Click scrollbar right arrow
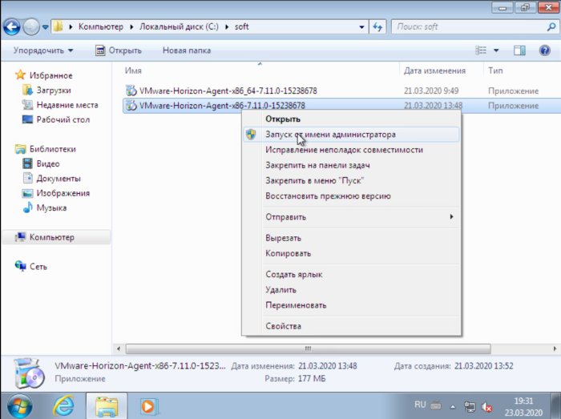Image resolution: width=561 pixels, height=419 pixels. tap(555, 348)
